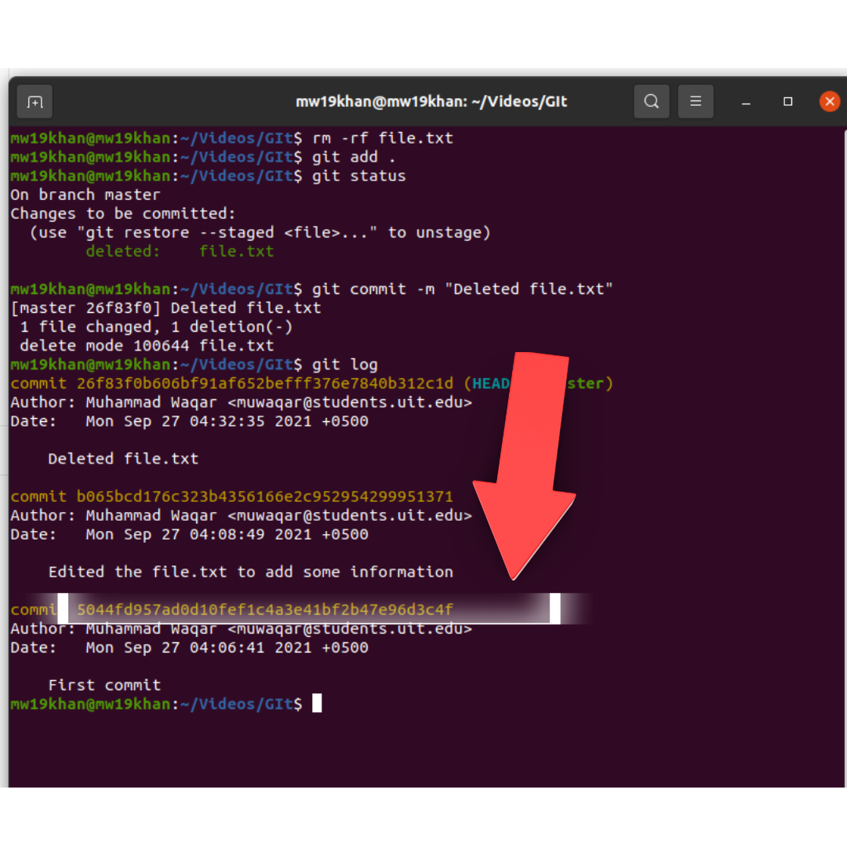Click the indented 'Deleted file.txt' commit message
The height and width of the screenshot is (847, 847).
tap(123, 459)
